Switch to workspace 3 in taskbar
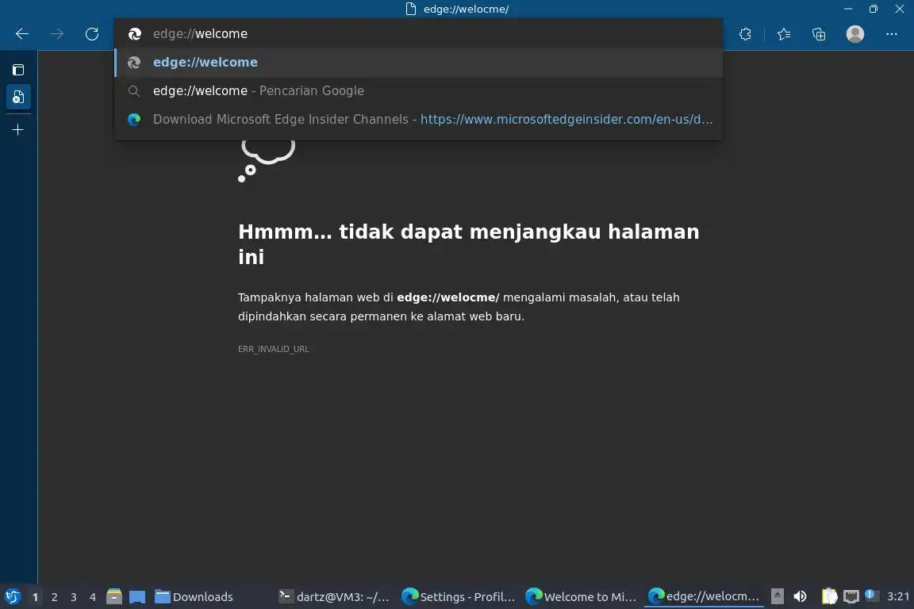Viewport: 914px width, 609px height. click(x=74, y=597)
